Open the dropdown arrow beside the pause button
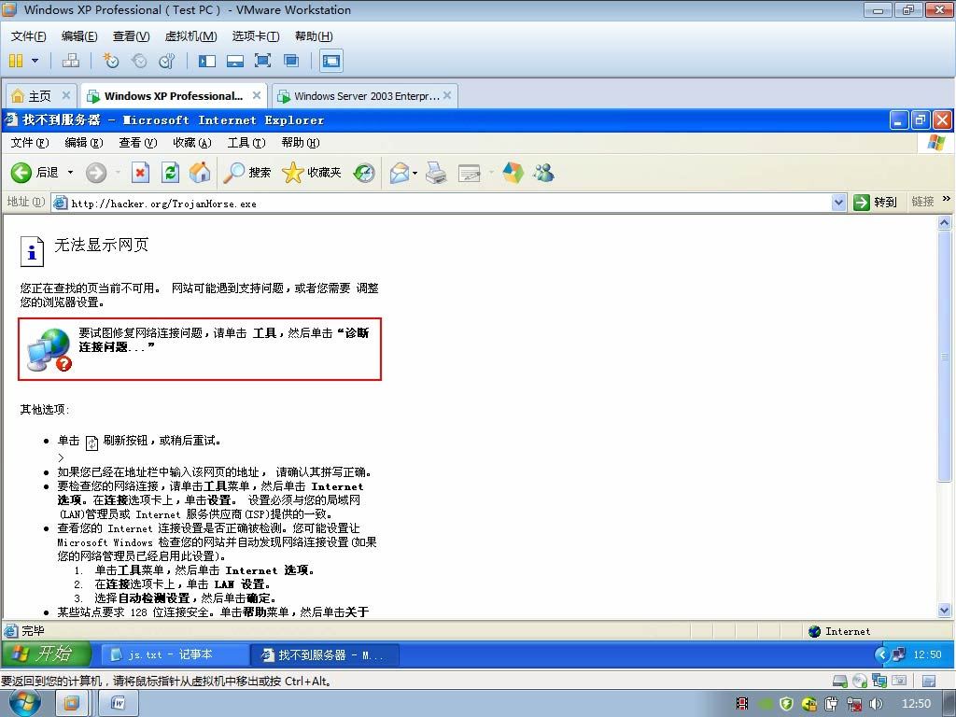This screenshot has width=956, height=717. point(35,61)
